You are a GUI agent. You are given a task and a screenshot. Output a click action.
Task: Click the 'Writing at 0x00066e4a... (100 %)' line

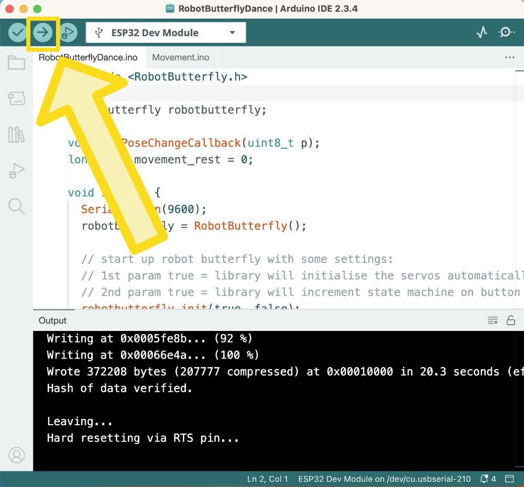152,355
